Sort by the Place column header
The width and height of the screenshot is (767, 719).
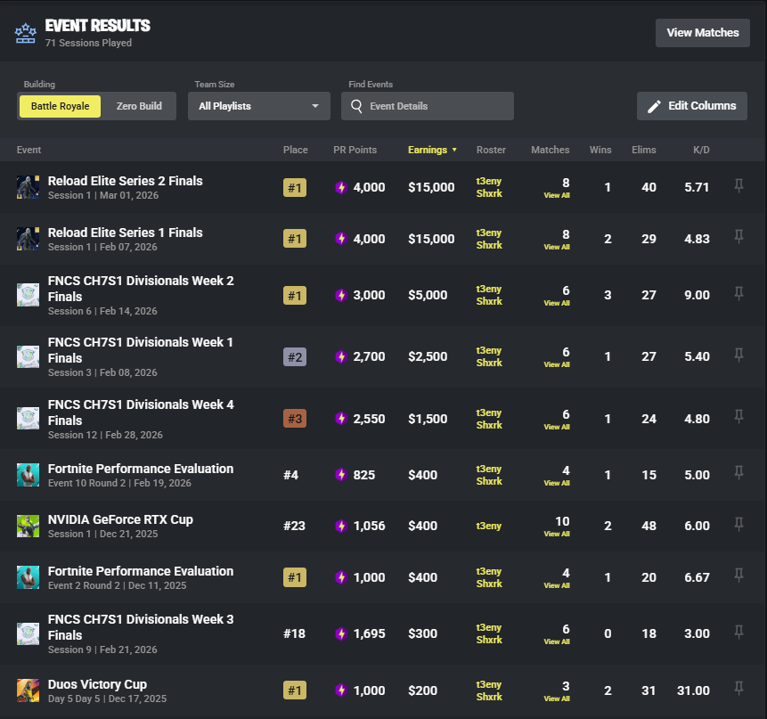coord(296,150)
